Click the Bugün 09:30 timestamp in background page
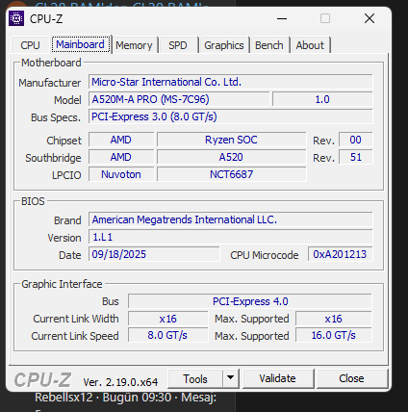 137,398
